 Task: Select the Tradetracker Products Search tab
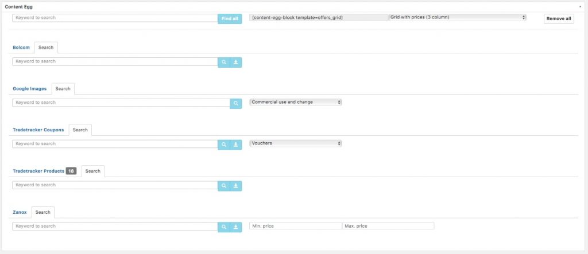click(93, 171)
